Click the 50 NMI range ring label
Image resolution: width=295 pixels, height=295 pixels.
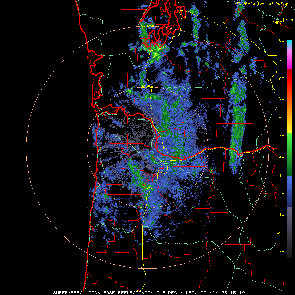147,87
